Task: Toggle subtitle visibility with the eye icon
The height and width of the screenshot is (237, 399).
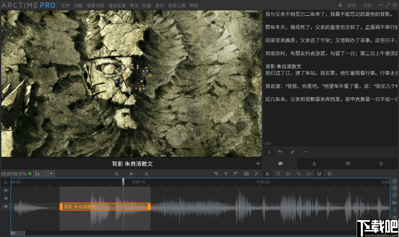Action: click(x=258, y=163)
